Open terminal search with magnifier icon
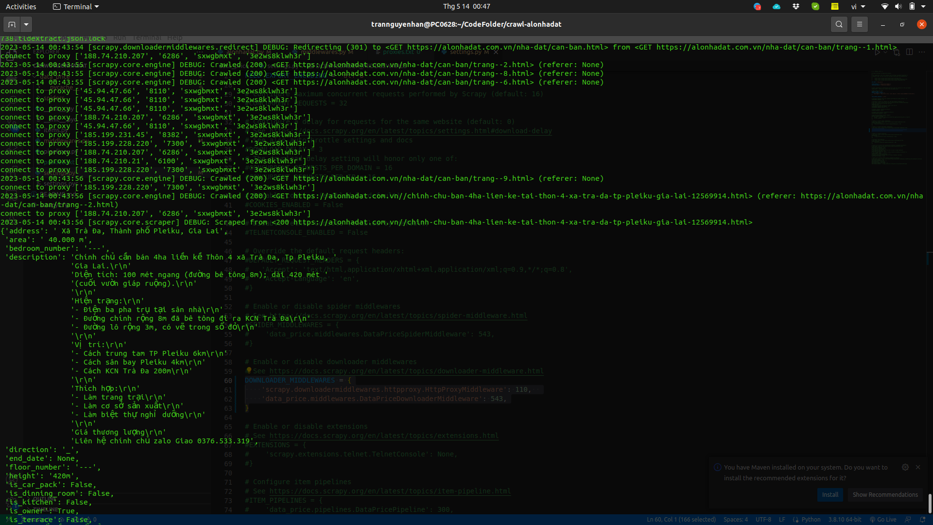This screenshot has width=933, height=525. click(x=839, y=24)
